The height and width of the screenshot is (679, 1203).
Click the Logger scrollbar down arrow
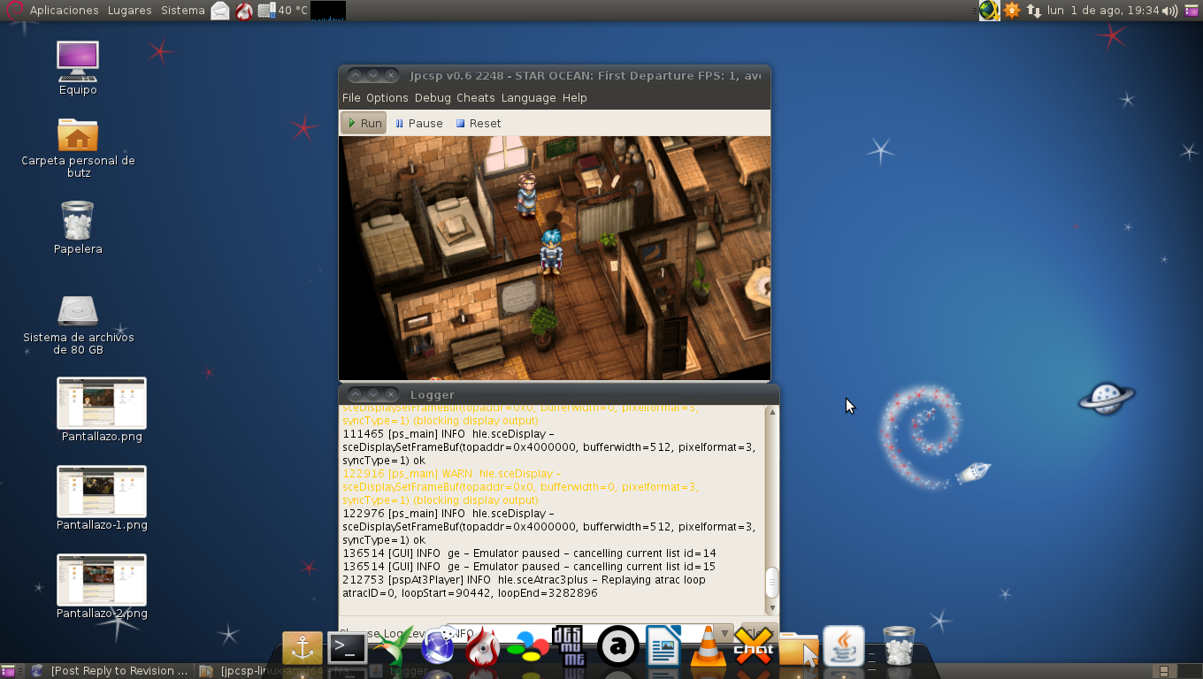click(x=772, y=608)
